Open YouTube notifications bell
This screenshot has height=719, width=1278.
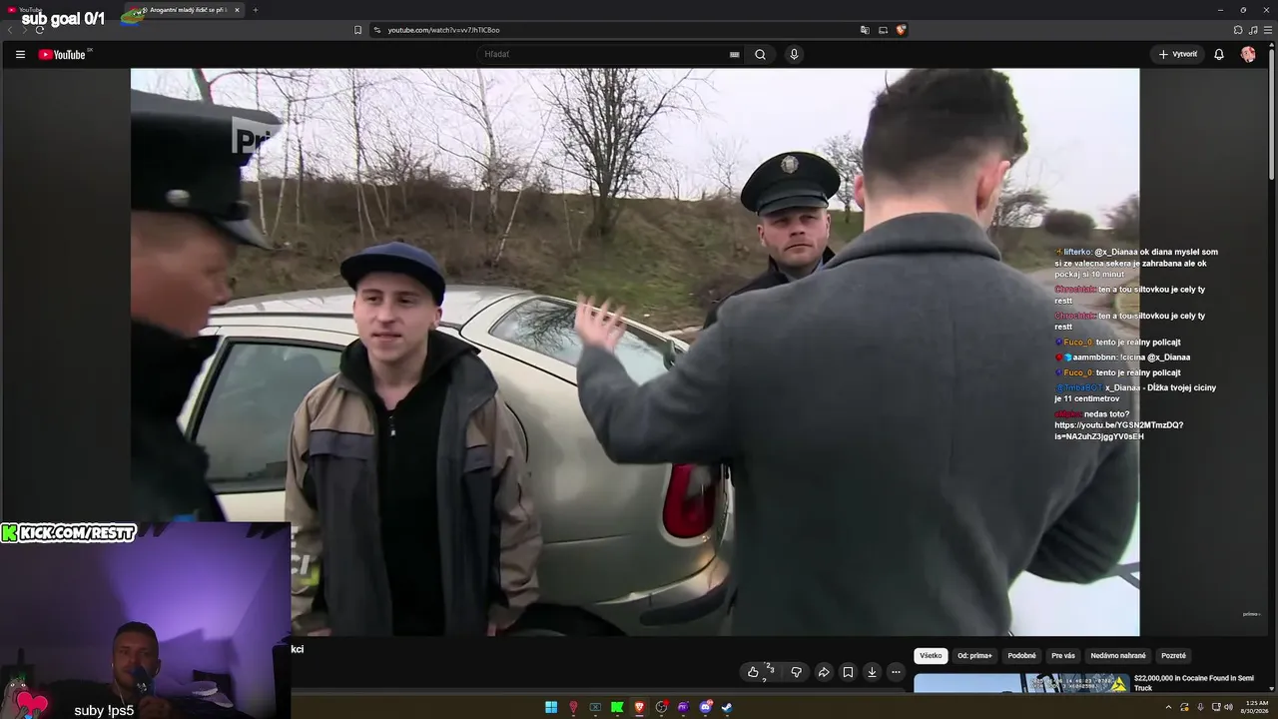point(1219,54)
